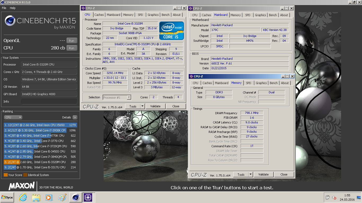
Task: Click the Core Speed value 3292.14 MHz
Action: pos(115,73)
